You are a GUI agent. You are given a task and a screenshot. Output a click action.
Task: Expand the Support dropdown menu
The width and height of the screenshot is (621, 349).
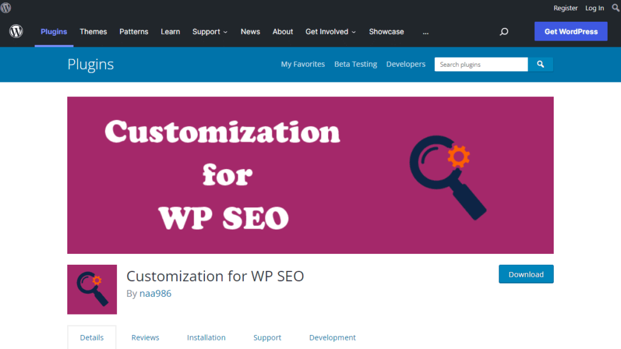point(210,32)
